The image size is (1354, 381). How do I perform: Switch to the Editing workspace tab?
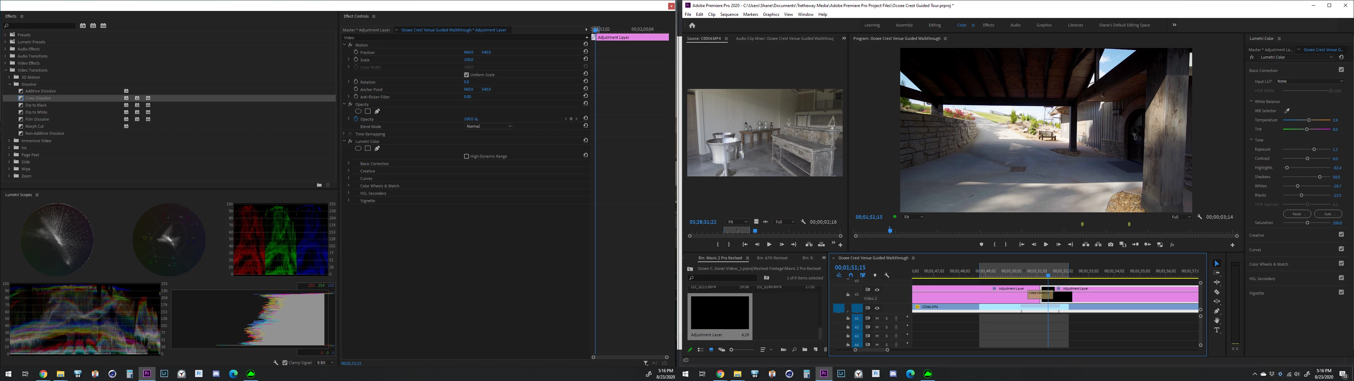pyautogui.click(x=934, y=25)
